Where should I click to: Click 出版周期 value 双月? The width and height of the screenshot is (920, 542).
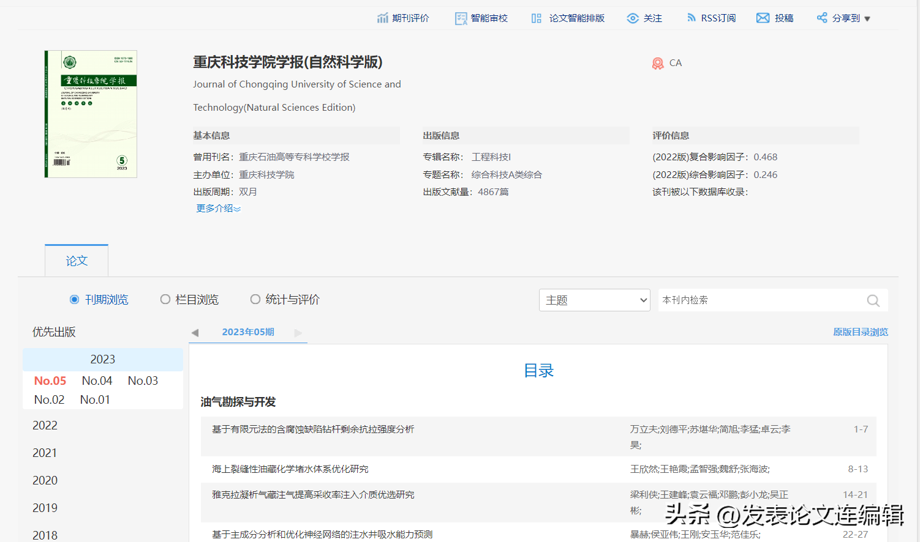[248, 192]
